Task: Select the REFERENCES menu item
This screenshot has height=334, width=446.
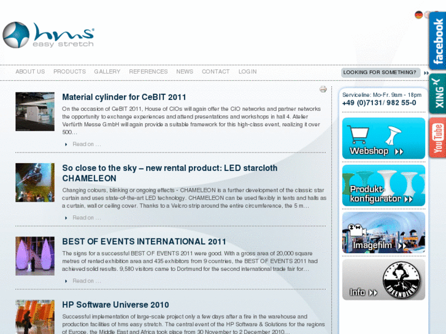Action: point(148,72)
